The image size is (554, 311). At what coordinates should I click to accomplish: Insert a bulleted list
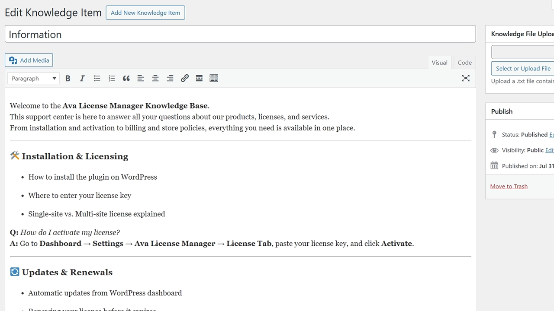(x=97, y=78)
